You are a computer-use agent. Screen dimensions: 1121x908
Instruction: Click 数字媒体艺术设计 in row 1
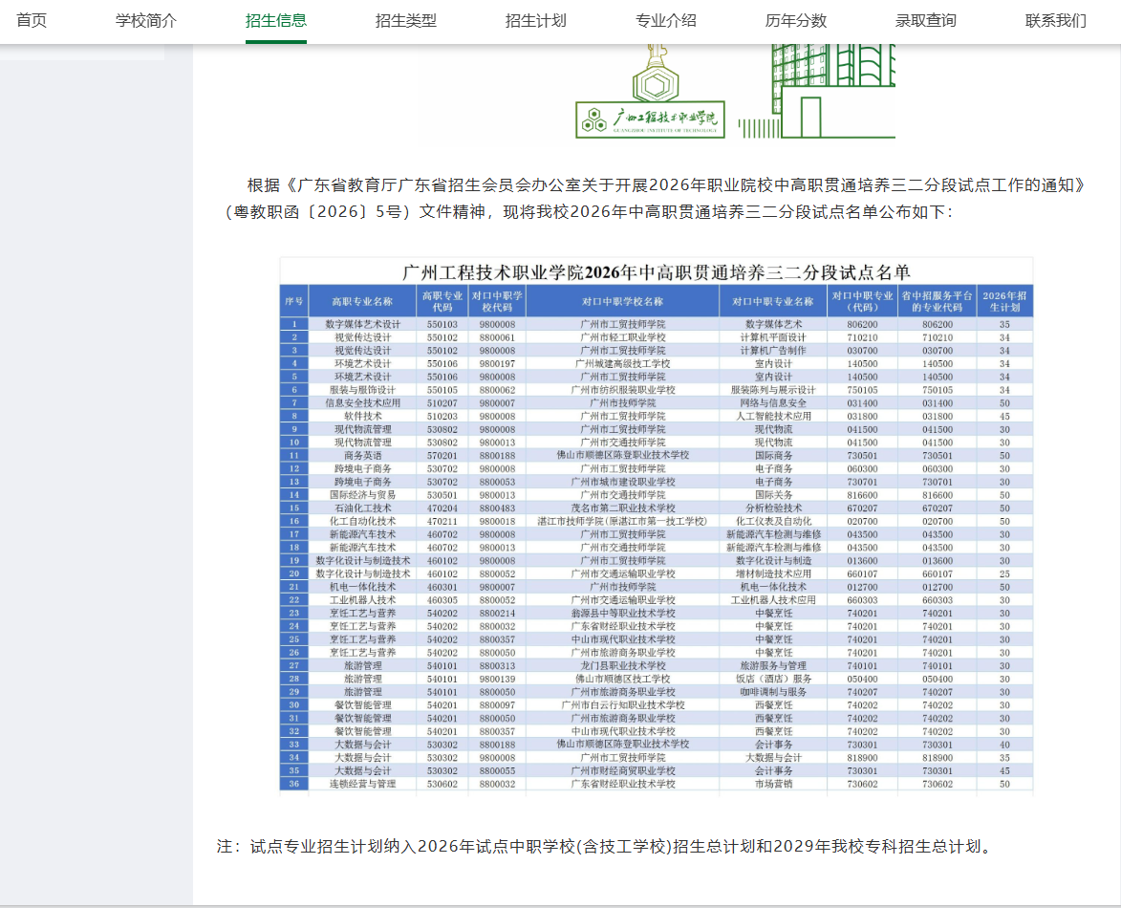click(x=363, y=325)
